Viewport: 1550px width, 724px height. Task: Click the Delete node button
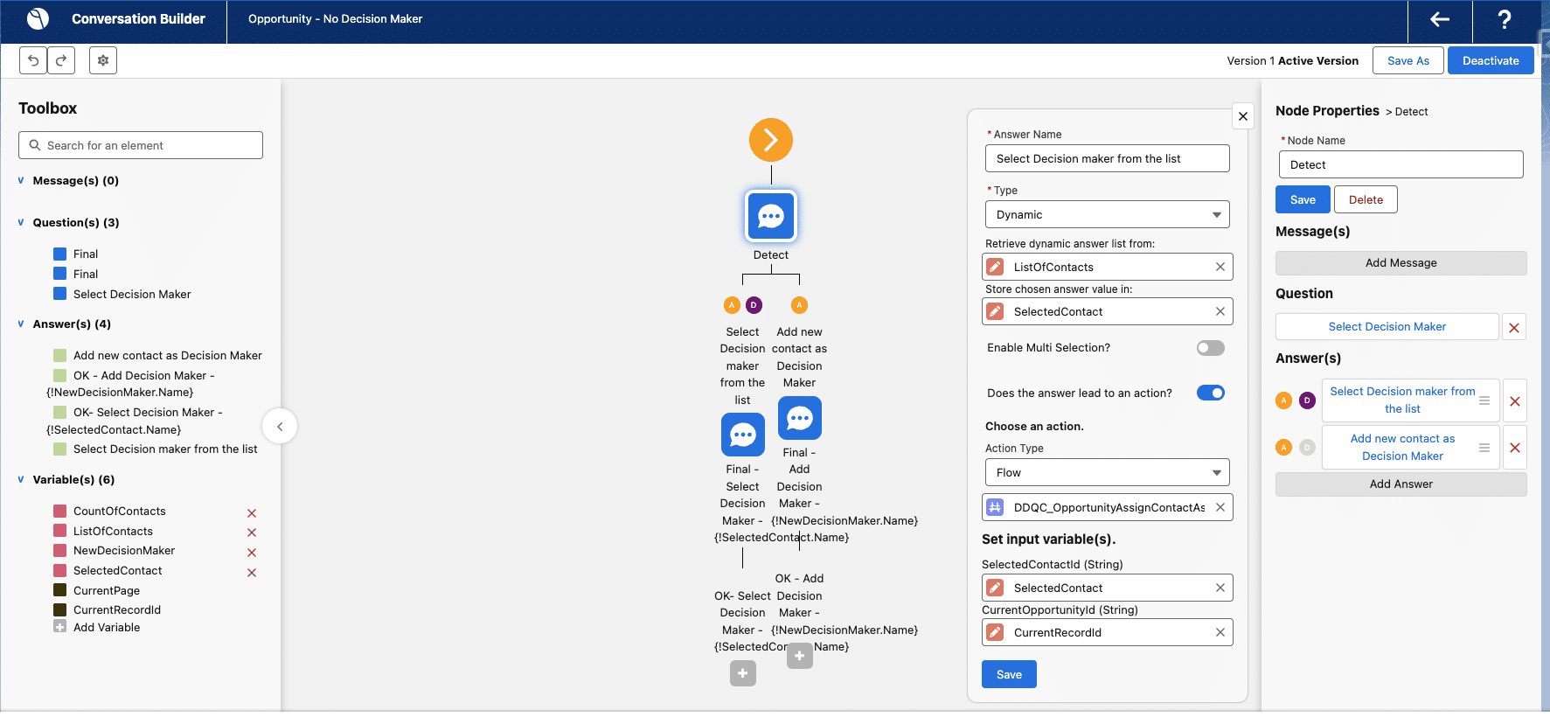(1366, 199)
